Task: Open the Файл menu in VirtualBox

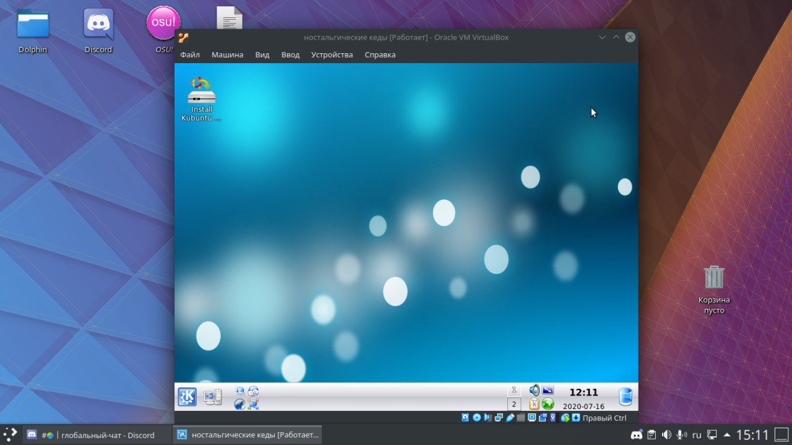Action: (190, 54)
